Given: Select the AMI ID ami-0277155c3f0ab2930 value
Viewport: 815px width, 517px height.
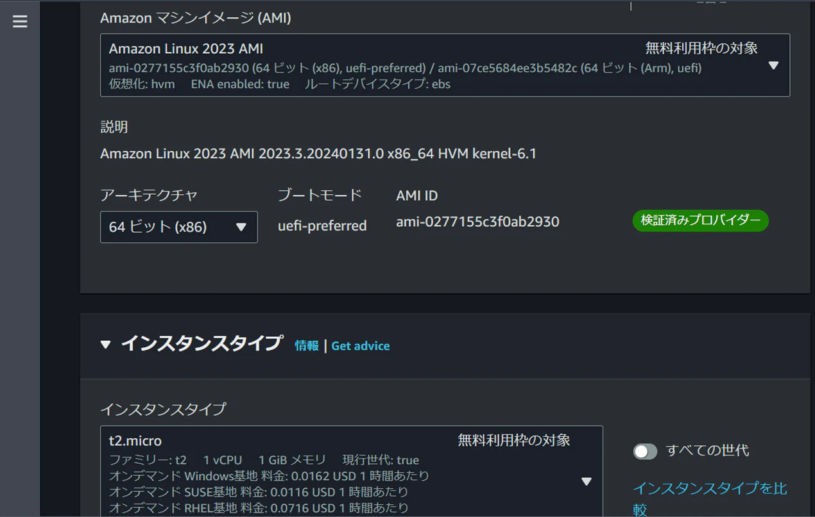Looking at the screenshot, I should [477, 222].
